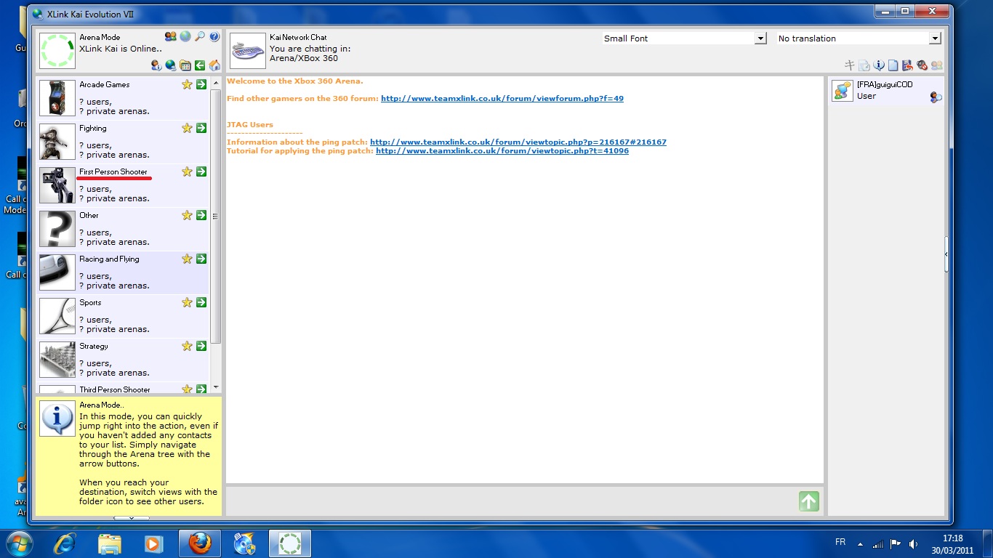The height and width of the screenshot is (558, 993).
Task: Open the No translation dropdown
Action: 859,39
